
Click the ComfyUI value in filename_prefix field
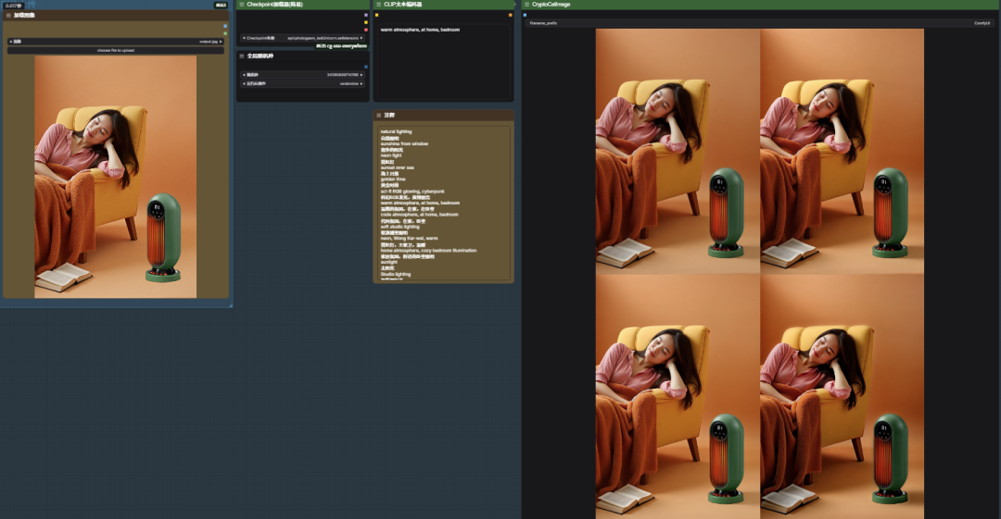(982, 23)
